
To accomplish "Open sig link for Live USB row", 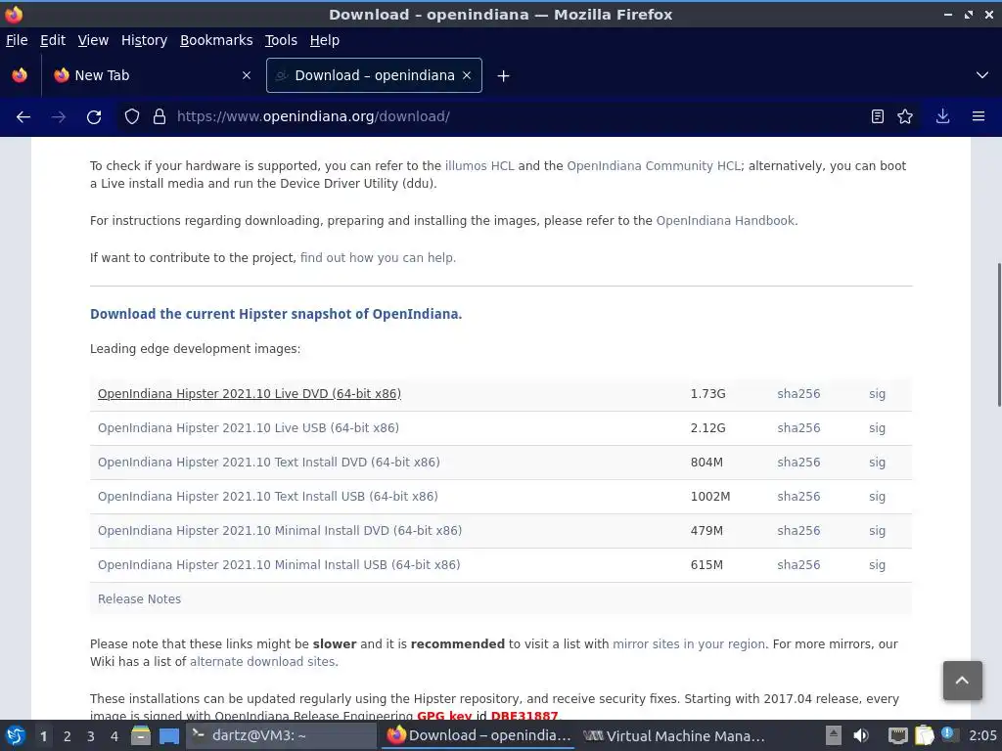I will (878, 428).
